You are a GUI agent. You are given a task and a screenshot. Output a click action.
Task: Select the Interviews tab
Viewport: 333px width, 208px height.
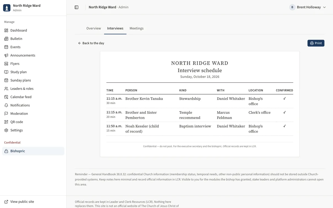pyautogui.click(x=115, y=28)
